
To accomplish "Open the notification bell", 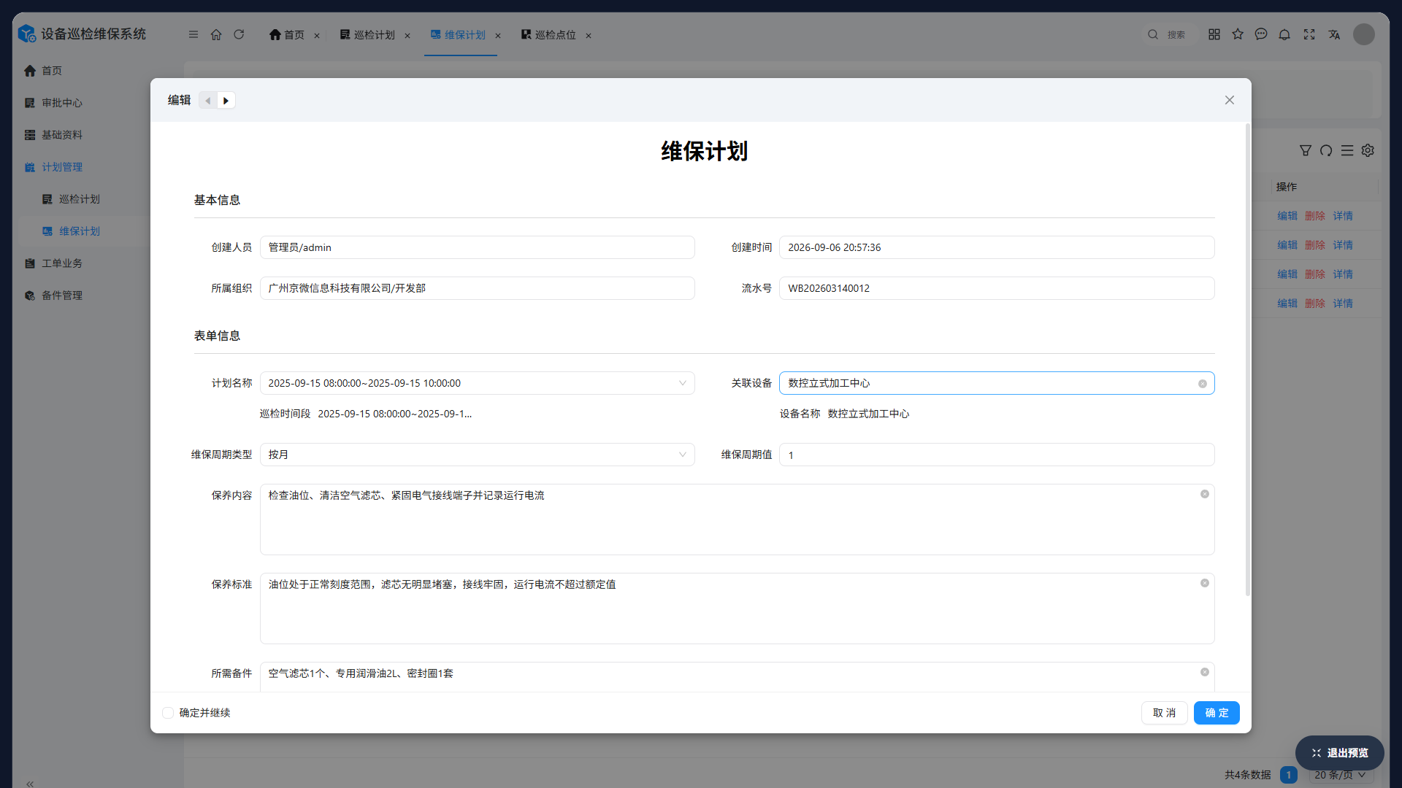I will tap(1284, 34).
